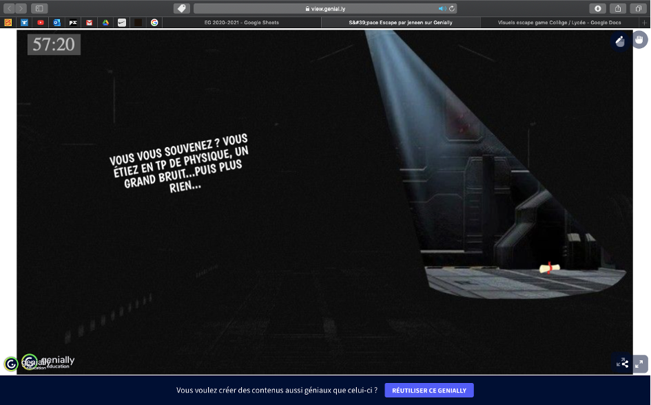Go back with Safari's back arrow

(9, 8)
